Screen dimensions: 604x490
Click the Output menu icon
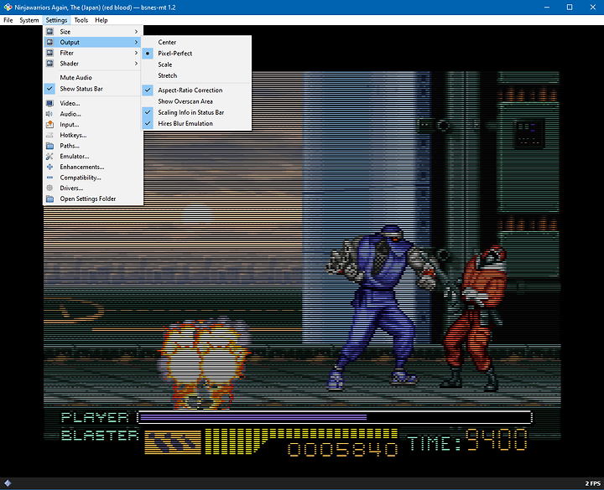49,42
